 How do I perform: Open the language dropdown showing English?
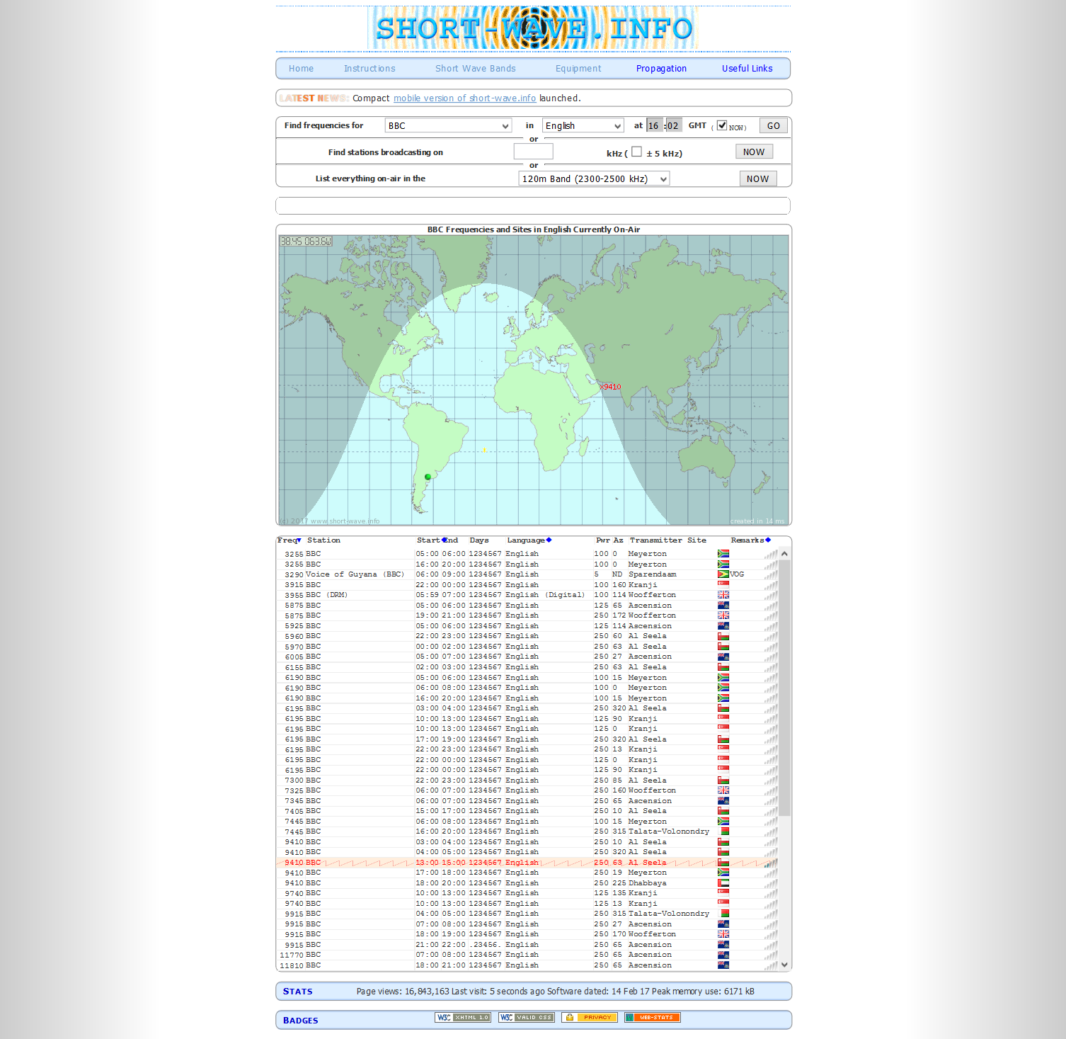(x=582, y=125)
